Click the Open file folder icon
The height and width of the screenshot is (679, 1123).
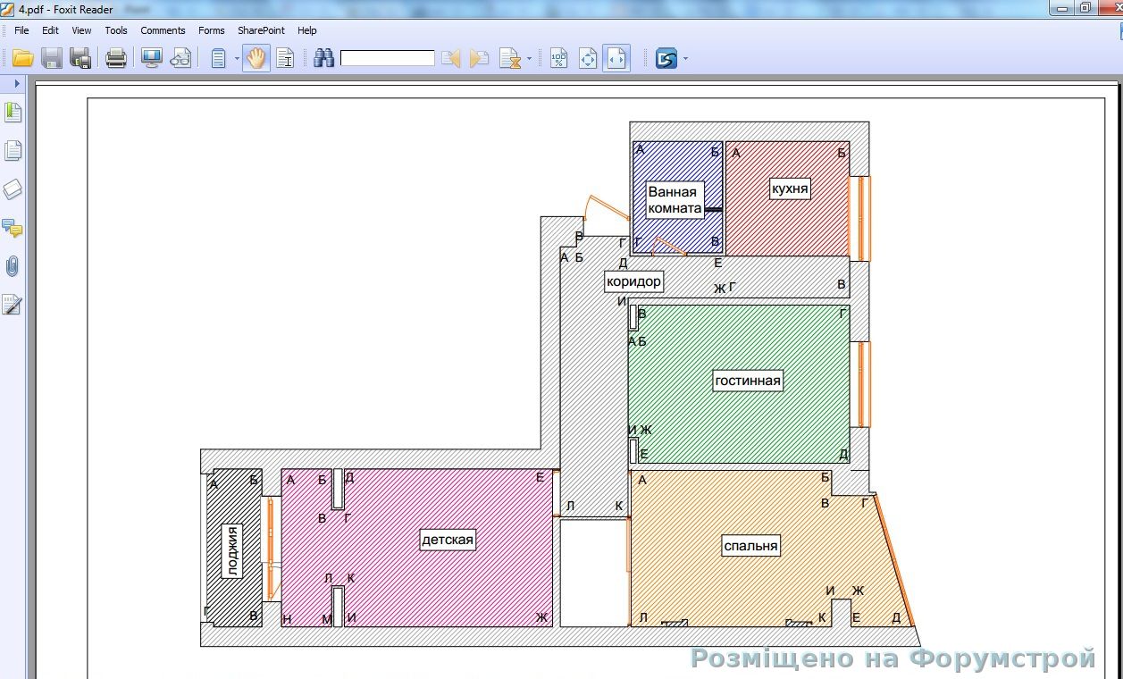(22, 59)
